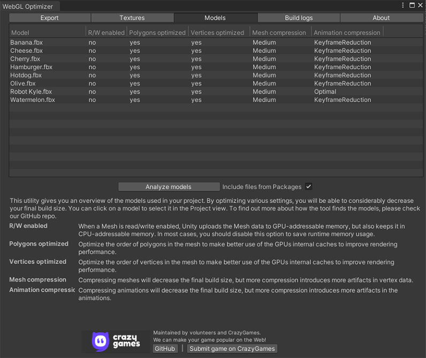Select the Robot Kyle.fbx model row

(216, 92)
